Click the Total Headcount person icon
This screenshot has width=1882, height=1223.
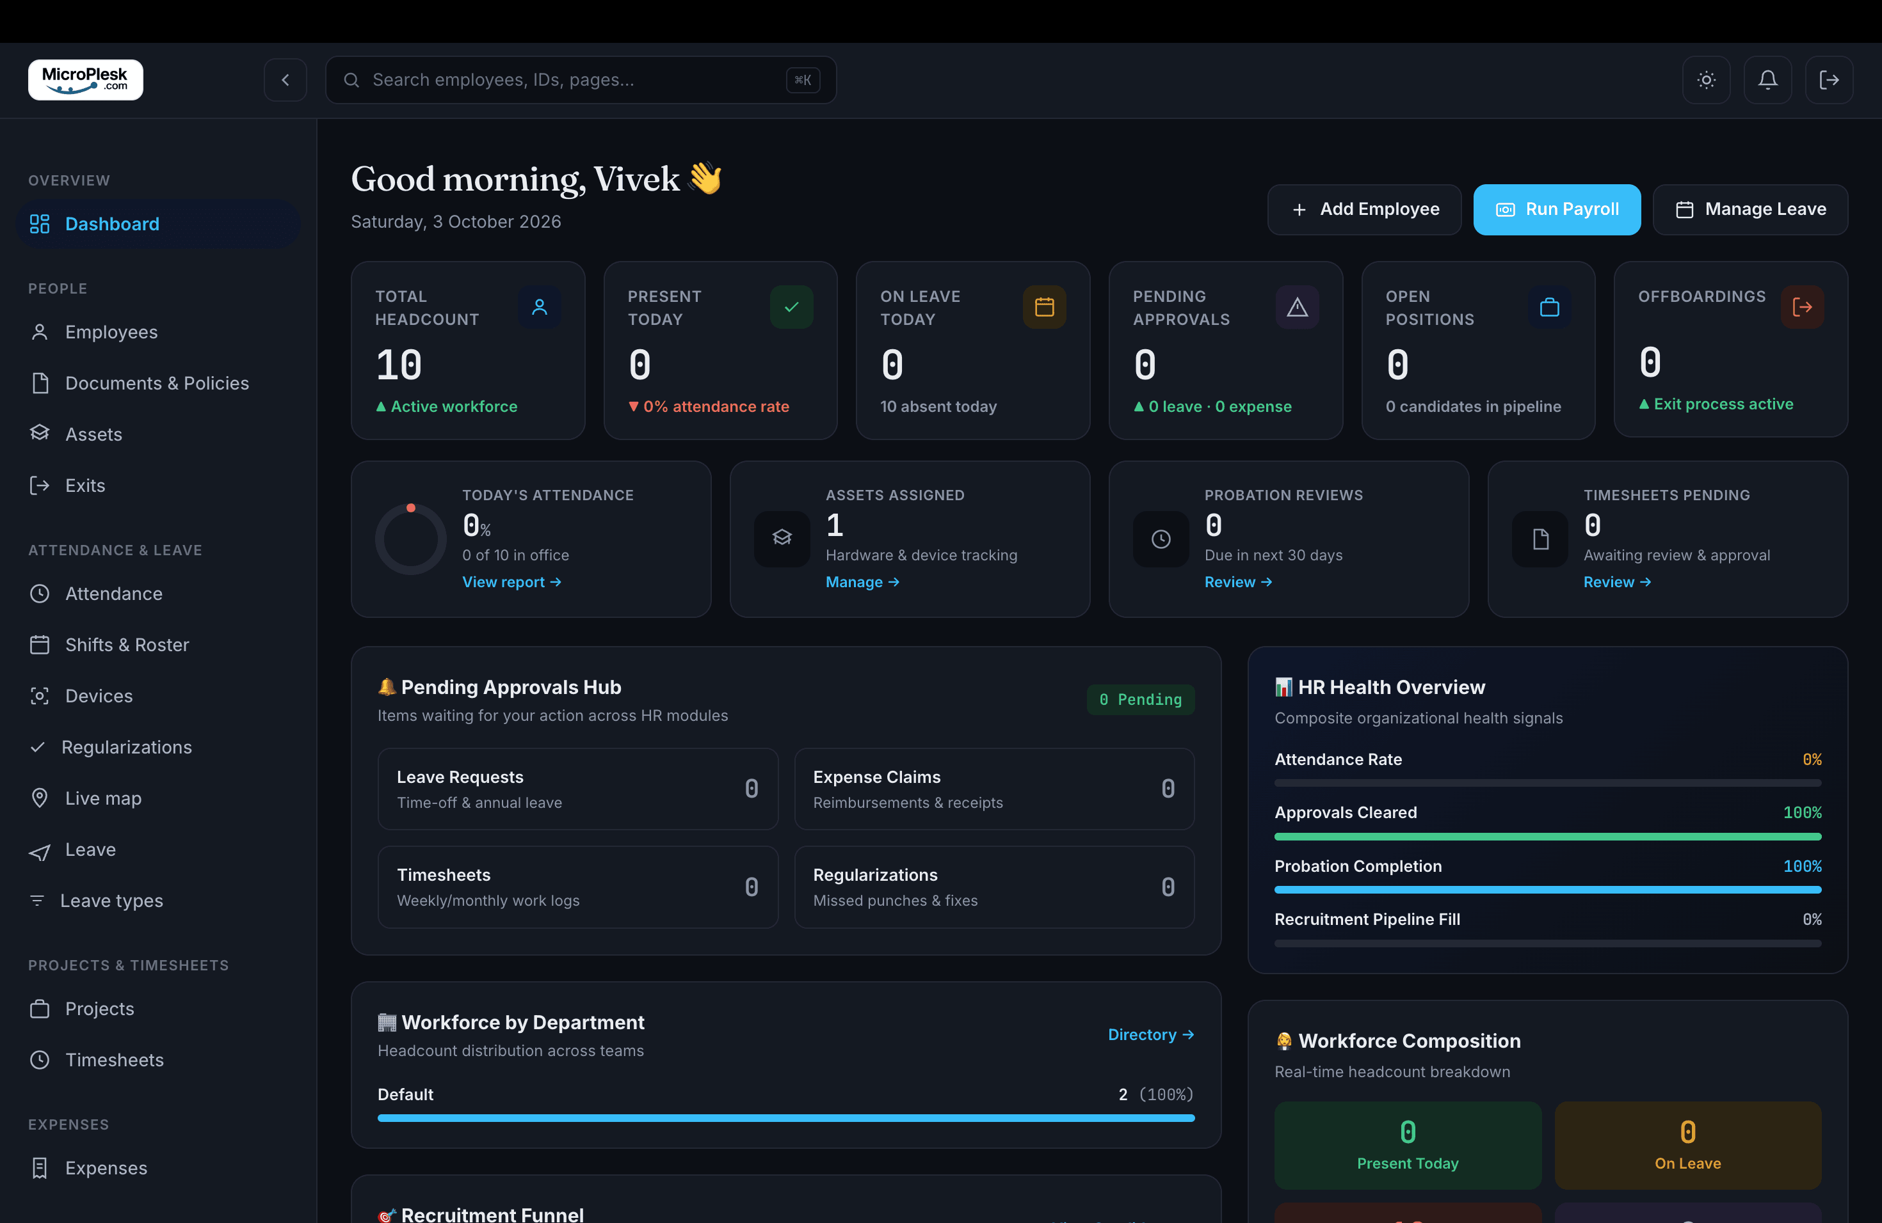coord(539,307)
